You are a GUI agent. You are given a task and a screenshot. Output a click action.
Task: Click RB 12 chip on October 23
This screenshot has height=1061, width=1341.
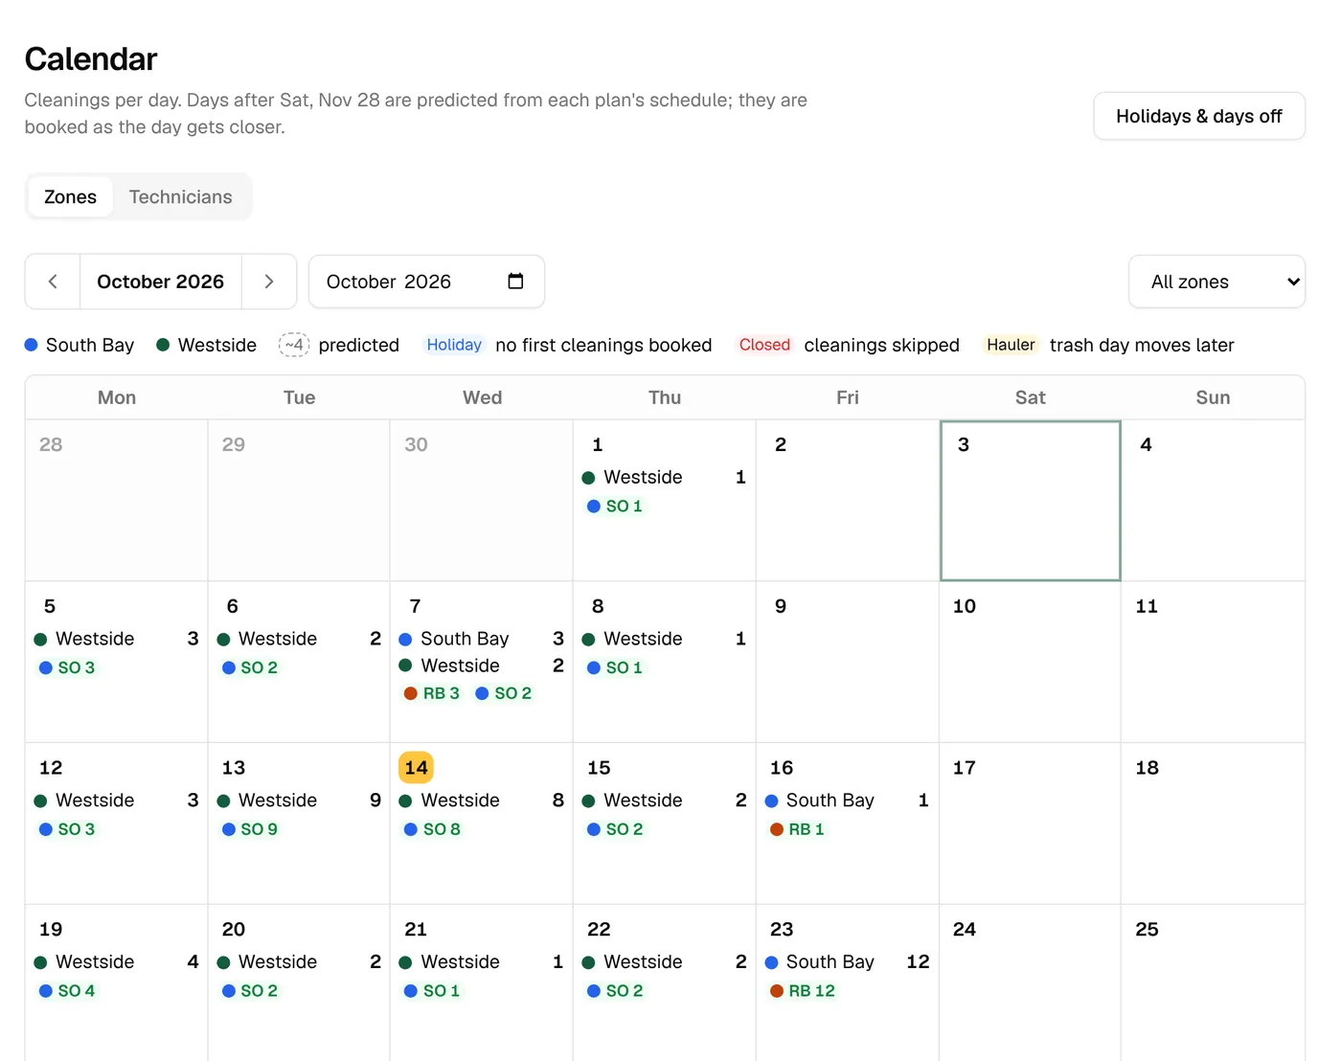[803, 991]
